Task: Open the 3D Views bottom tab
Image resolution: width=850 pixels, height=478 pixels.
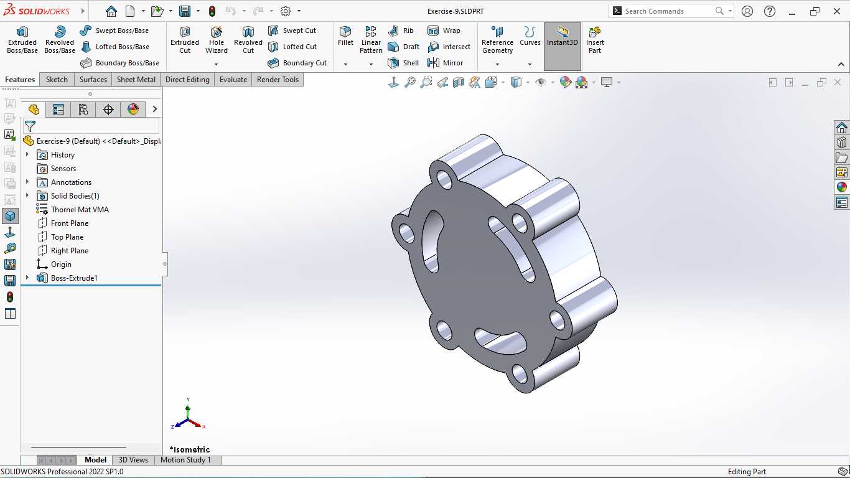Action: pyautogui.click(x=133, y=460)
